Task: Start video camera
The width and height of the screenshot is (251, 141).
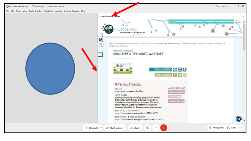Action: click(114, 128)
